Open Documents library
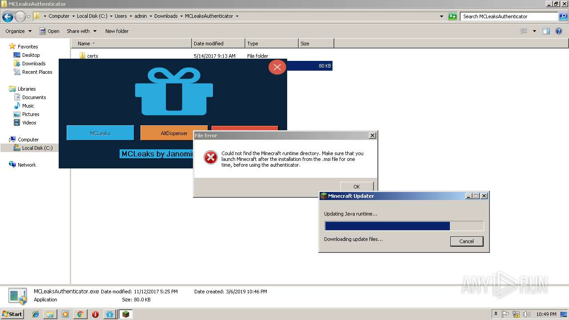569x320 pixels. coord(34,97)
